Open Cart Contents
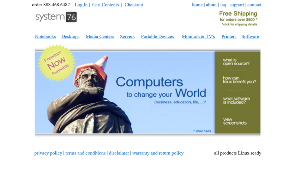 coord(105,5)
